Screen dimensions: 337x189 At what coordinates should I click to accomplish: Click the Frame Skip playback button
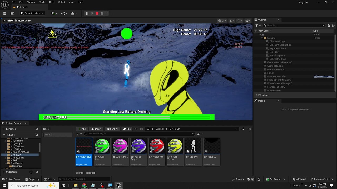pos(92,13)
